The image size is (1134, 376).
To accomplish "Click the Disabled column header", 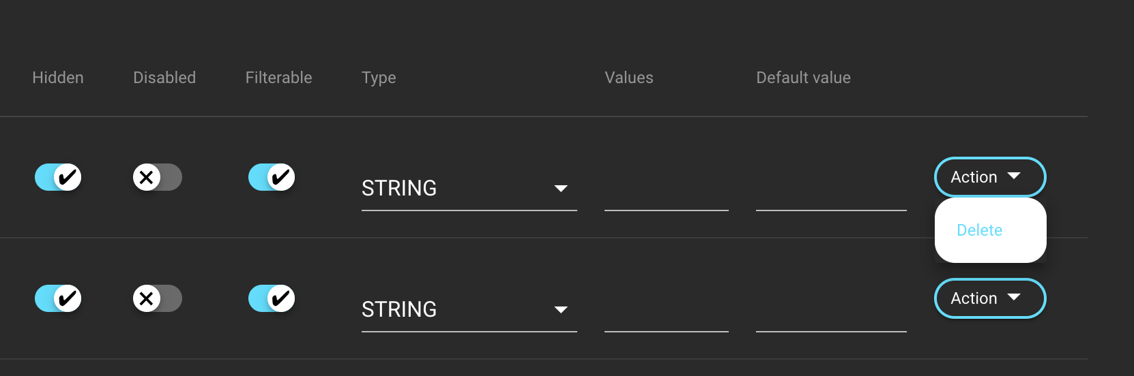I will pos(164,78).
